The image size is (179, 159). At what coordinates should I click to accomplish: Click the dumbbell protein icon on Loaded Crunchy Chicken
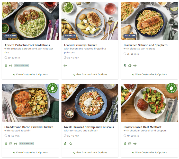click(x=65, y=65)
